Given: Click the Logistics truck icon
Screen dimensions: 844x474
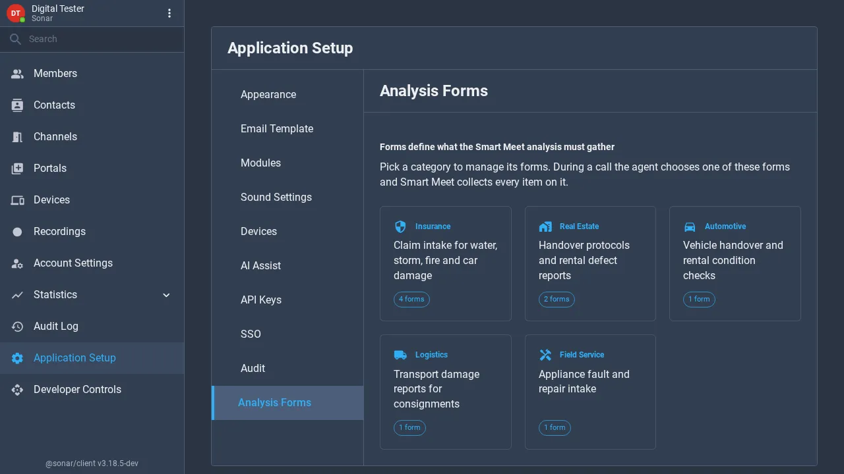Looking at the screenshot, I should point(400,355).
